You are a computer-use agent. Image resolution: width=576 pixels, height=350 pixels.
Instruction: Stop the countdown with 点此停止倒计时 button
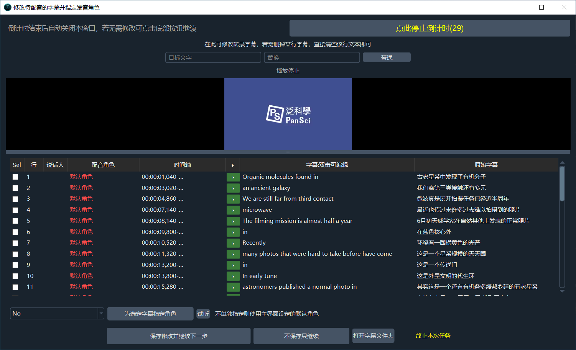click(430, 28)
